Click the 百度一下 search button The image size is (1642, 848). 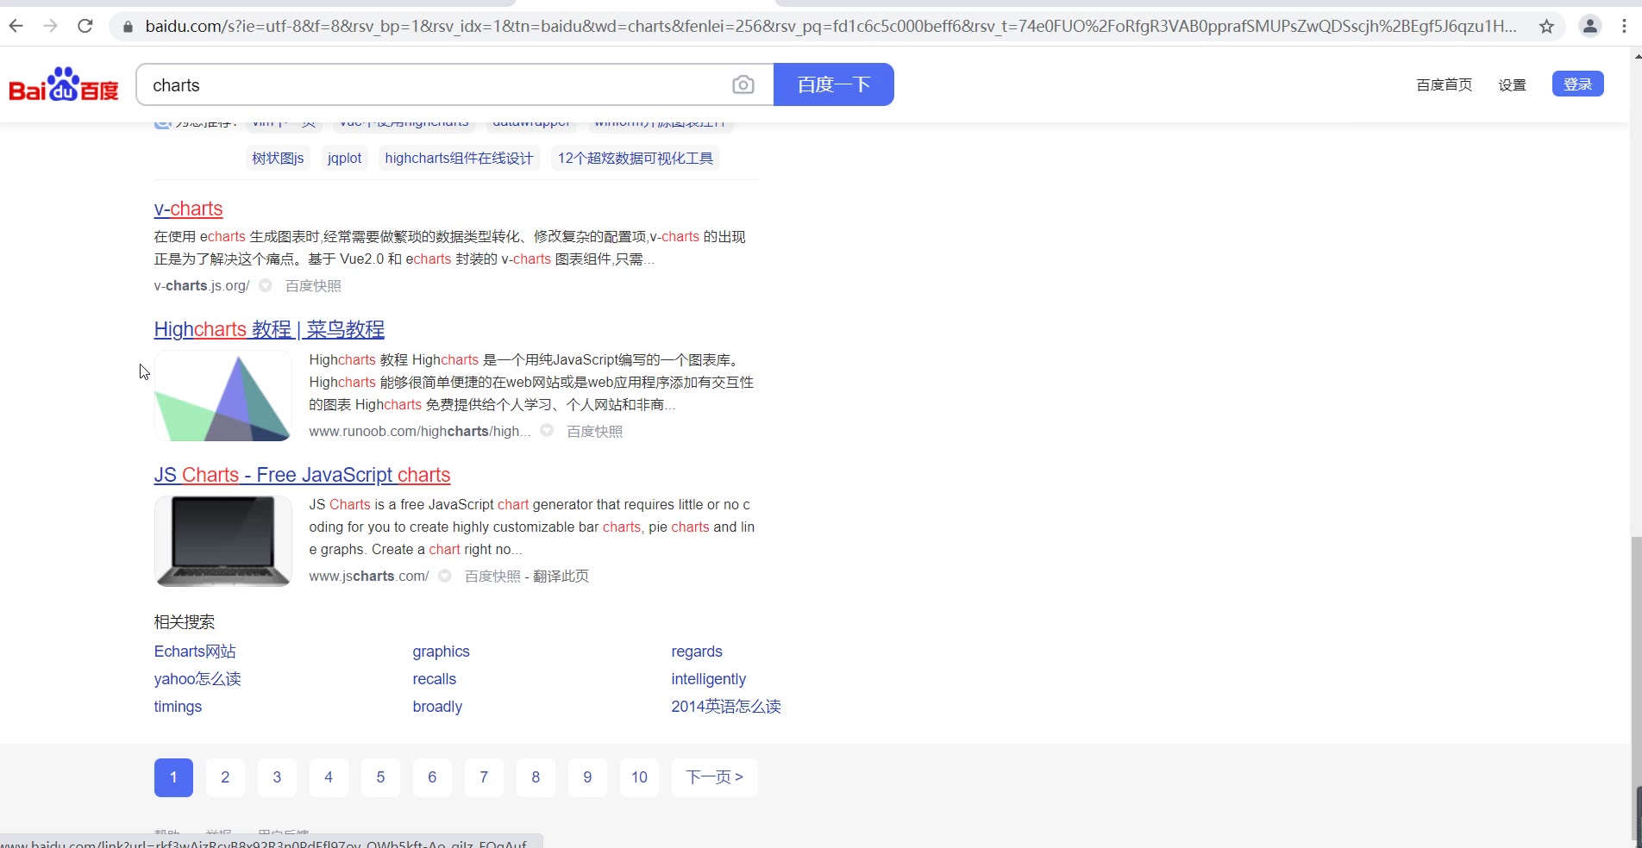[x=834, y=84]
